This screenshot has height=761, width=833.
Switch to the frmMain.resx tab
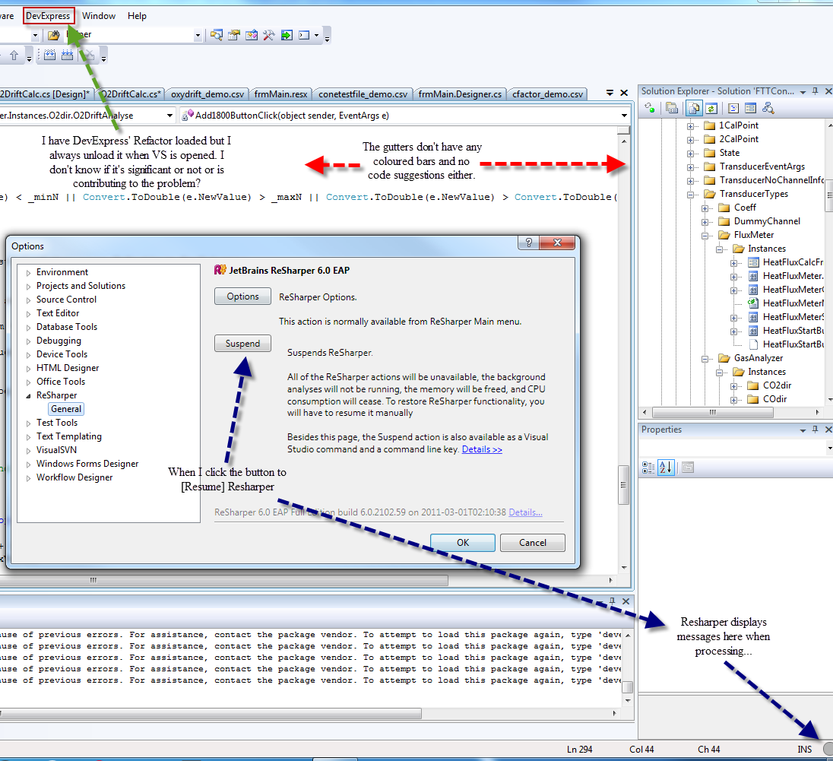click(280, 94)
